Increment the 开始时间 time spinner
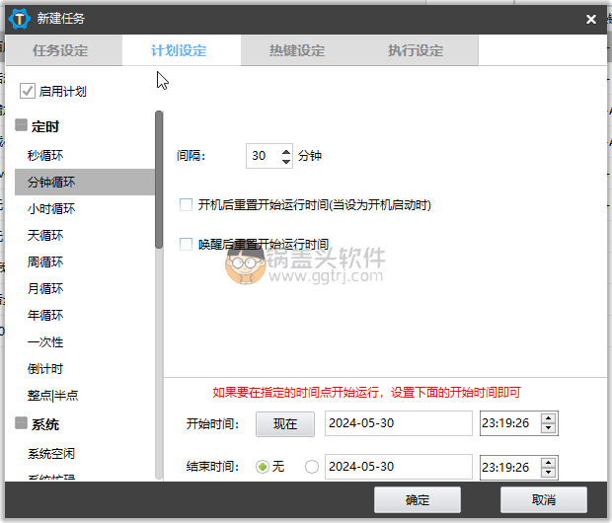Viewport: 612px width, 523px height. tap(549, 418)
